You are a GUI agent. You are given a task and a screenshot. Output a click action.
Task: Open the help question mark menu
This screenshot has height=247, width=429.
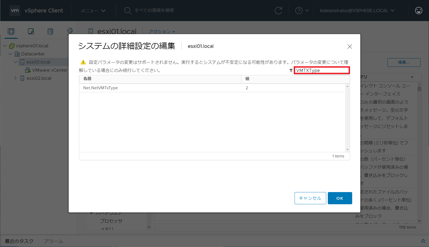tap(299, 11)
